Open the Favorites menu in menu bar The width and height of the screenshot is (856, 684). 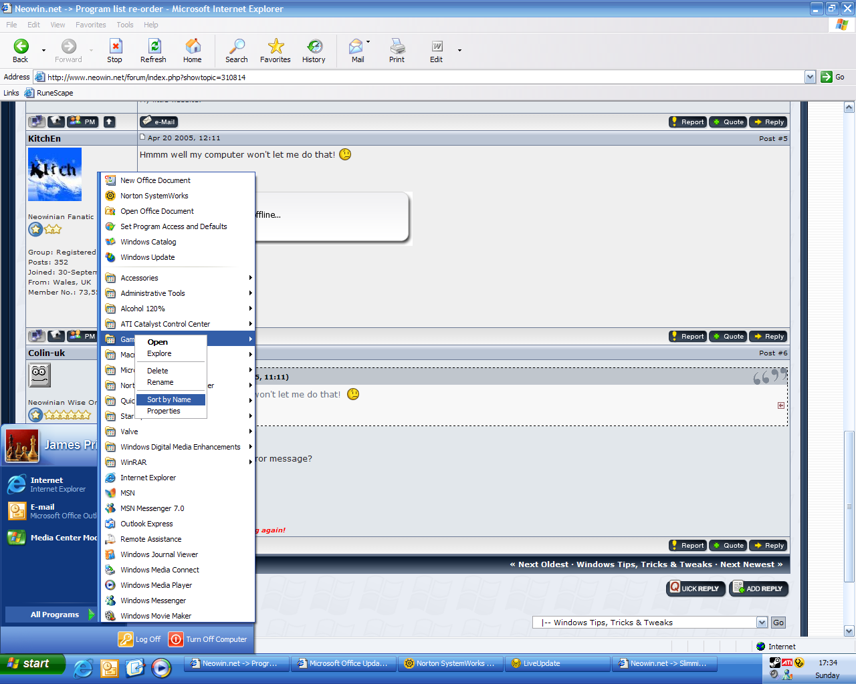coord(91,25)
